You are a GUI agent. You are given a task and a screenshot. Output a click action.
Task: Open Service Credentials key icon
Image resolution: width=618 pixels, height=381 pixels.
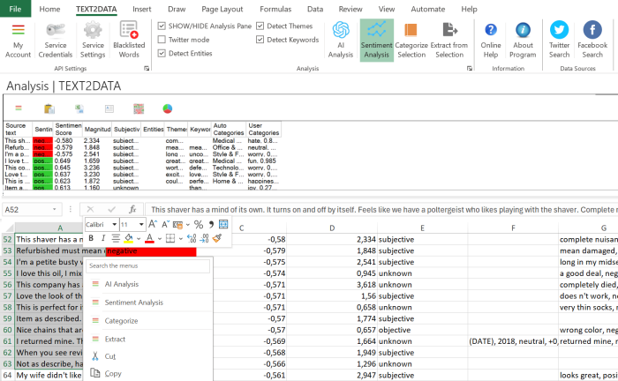[55, 41]
